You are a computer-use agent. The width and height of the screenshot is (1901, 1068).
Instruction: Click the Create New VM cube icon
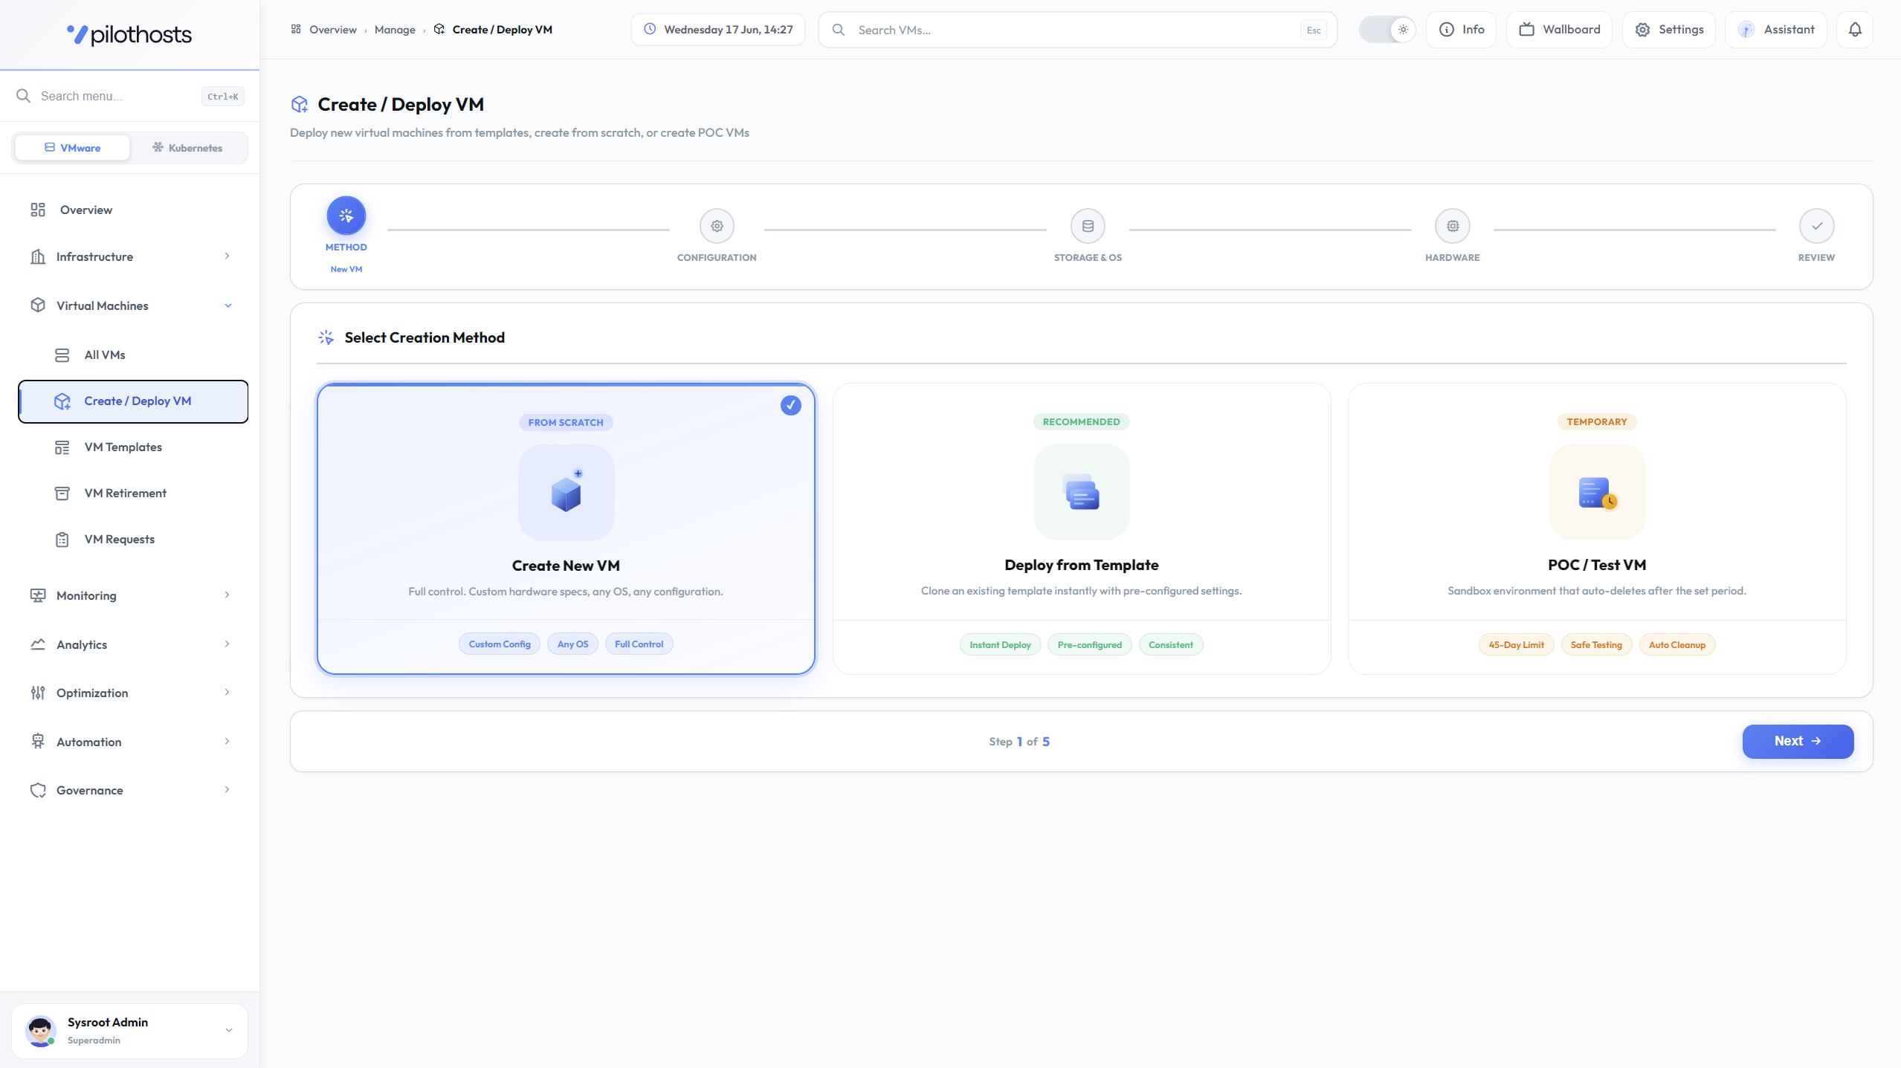pyautogui.click(x=566, y=492)
